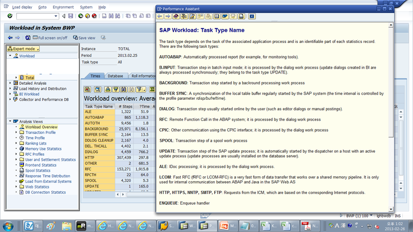This screenshot has height=232, width=413.
Task: Click Technical Information tools icon
Action: click(x=184, y=16)
